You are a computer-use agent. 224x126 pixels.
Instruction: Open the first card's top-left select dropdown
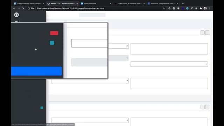[x=118, y=46]
